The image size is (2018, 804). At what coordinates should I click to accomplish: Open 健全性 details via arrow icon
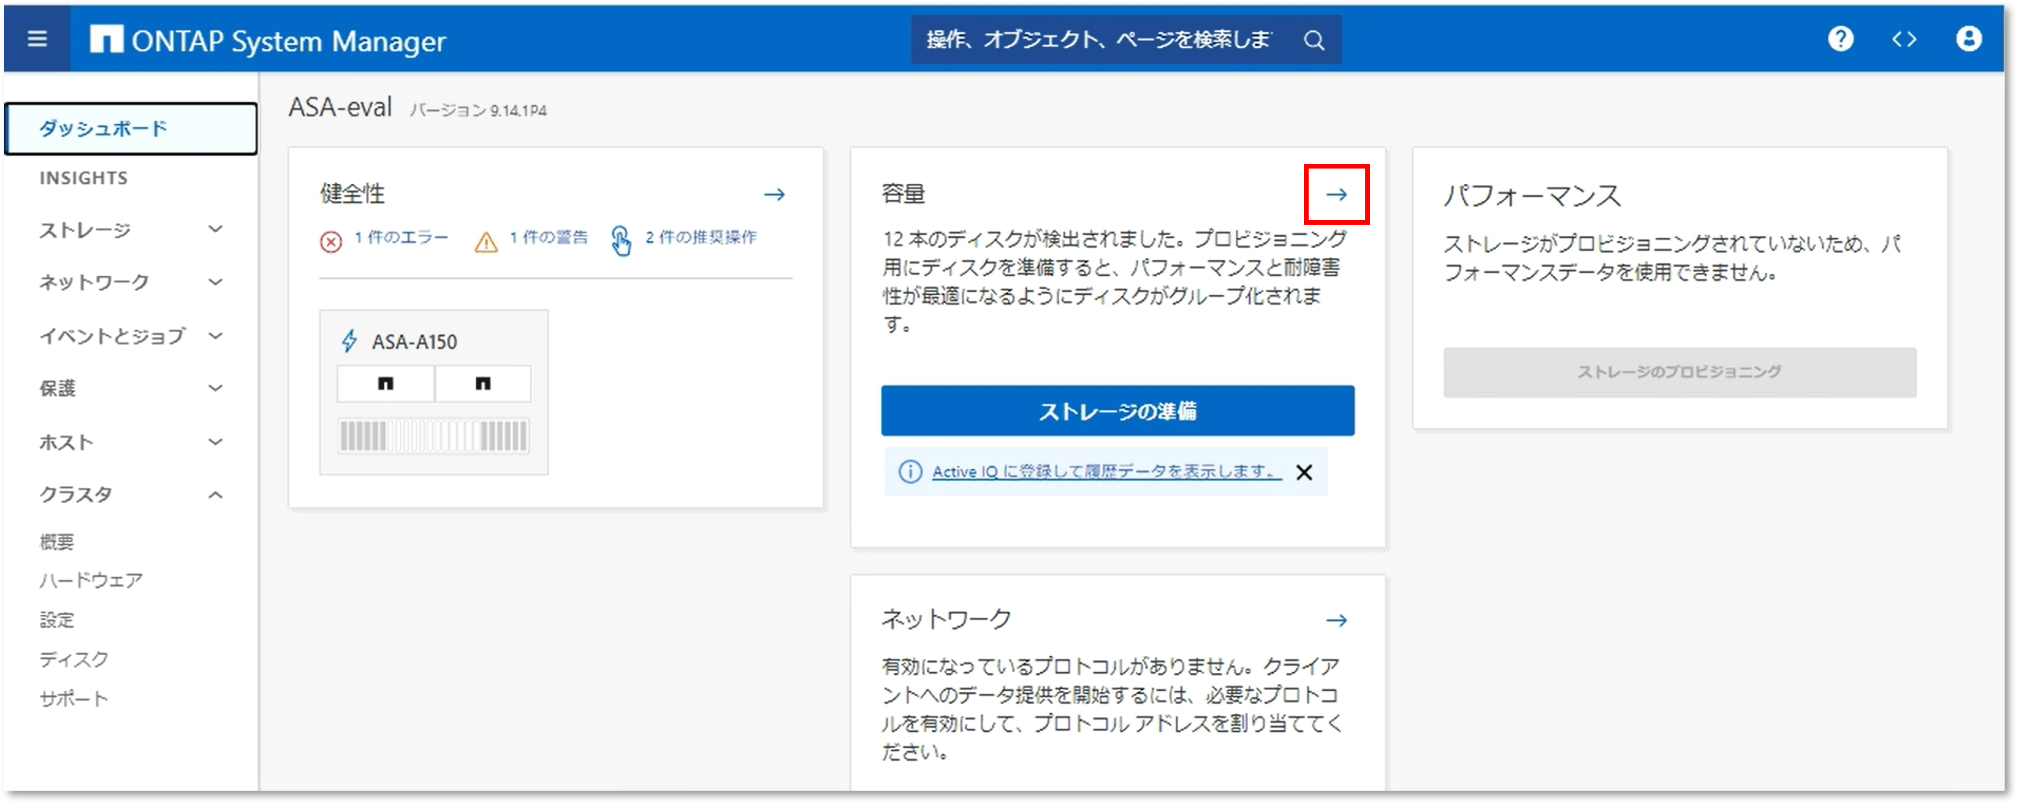click(x=774, y=194)
